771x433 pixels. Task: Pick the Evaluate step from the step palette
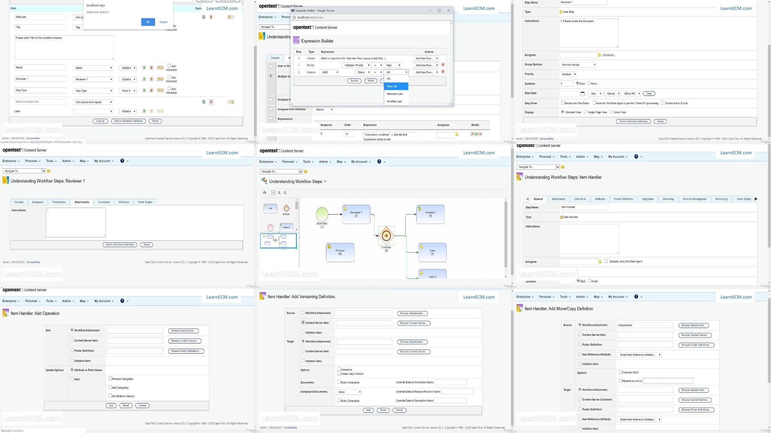coord(286,209)
